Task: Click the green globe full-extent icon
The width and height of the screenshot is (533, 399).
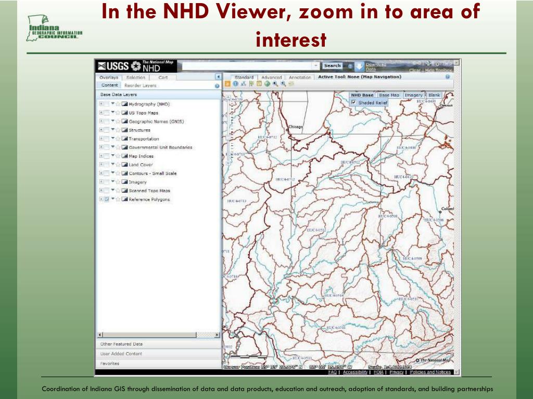Action: click(x=267, y=84)
